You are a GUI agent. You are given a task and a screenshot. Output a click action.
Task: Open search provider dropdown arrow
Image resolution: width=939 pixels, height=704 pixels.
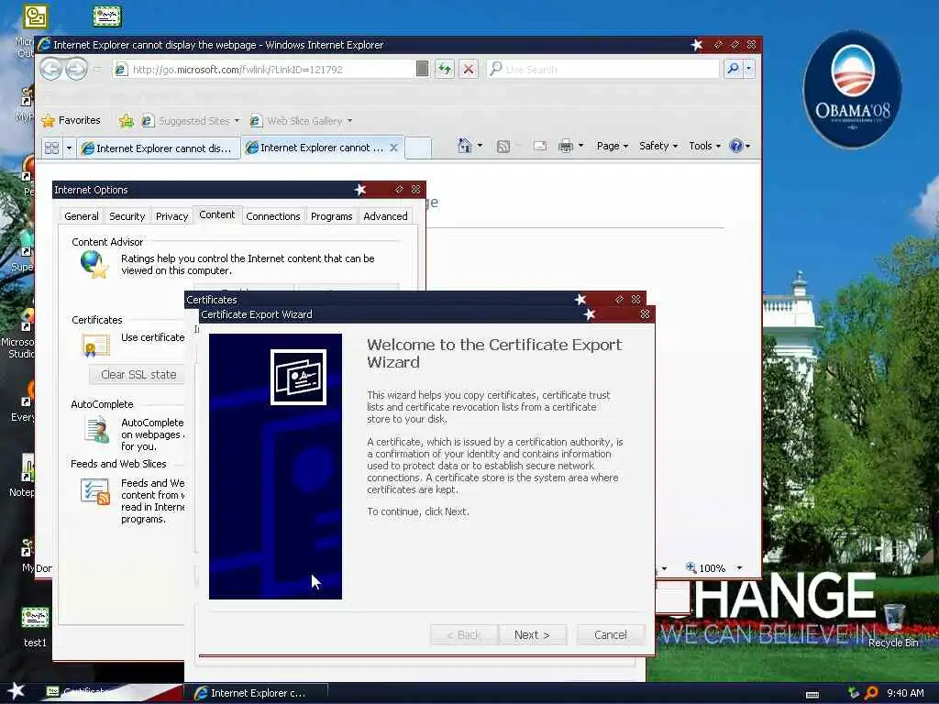pyautogui.click(x=748, y=69)
